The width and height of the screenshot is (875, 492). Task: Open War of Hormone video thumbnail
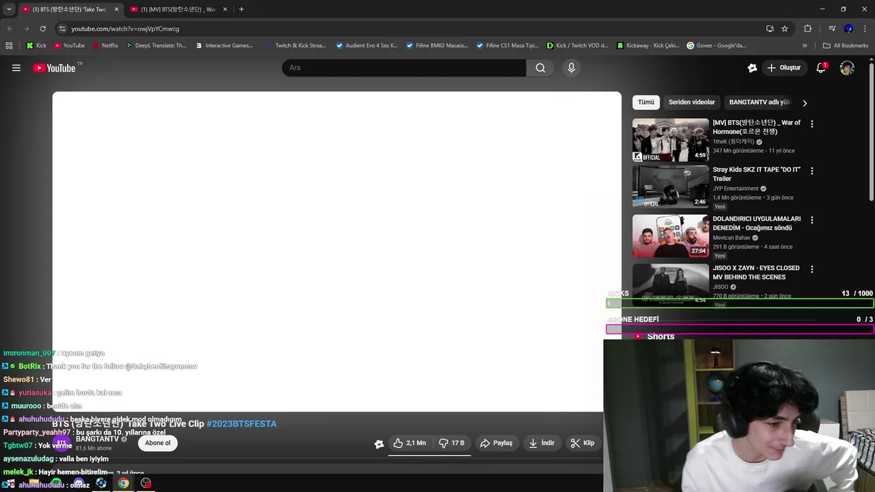point(671,140)
